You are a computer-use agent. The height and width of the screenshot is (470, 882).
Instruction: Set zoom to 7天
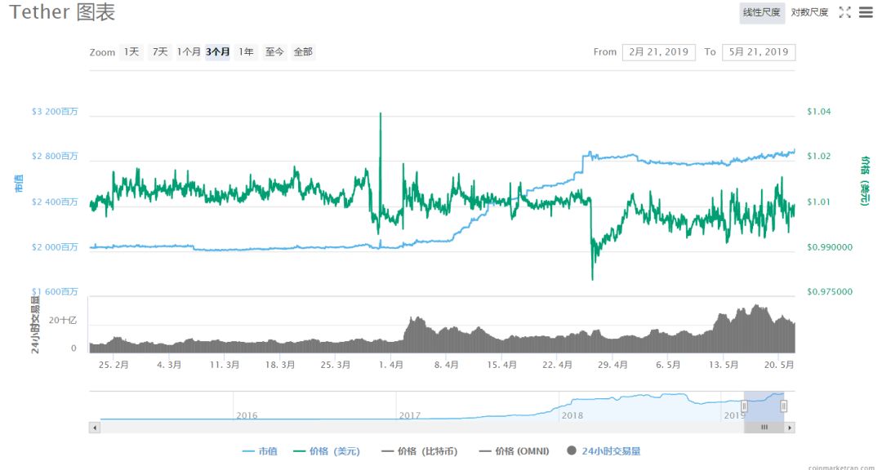(x=160, y=51)
